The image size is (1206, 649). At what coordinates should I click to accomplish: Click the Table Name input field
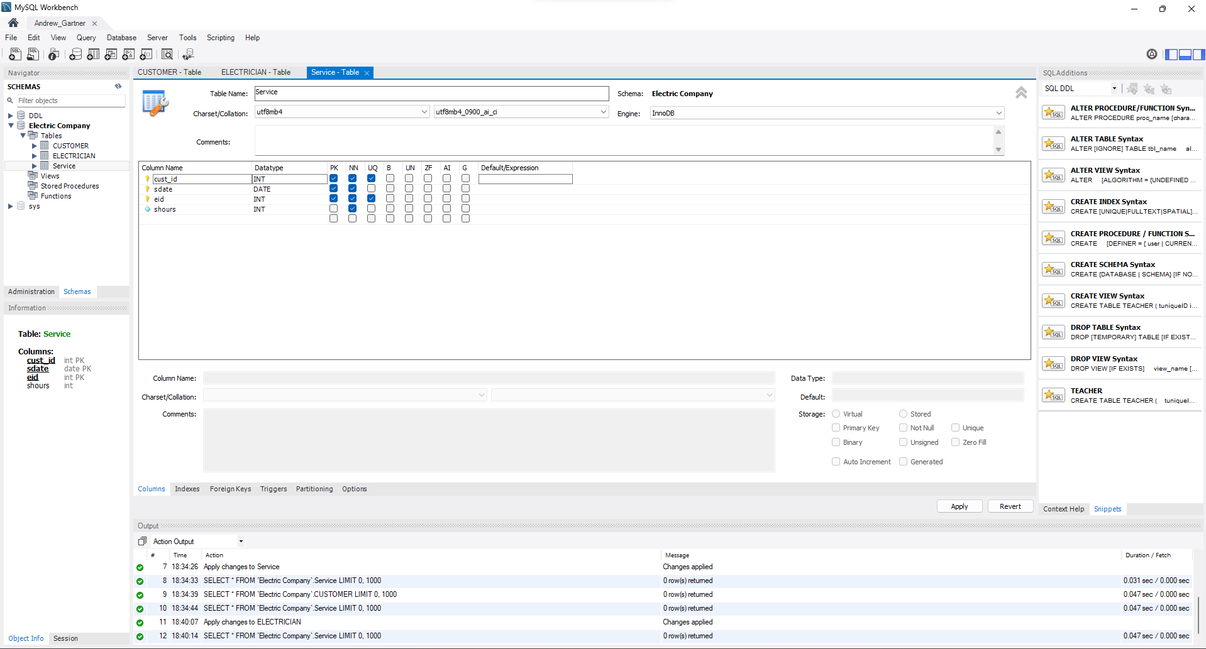431,93
